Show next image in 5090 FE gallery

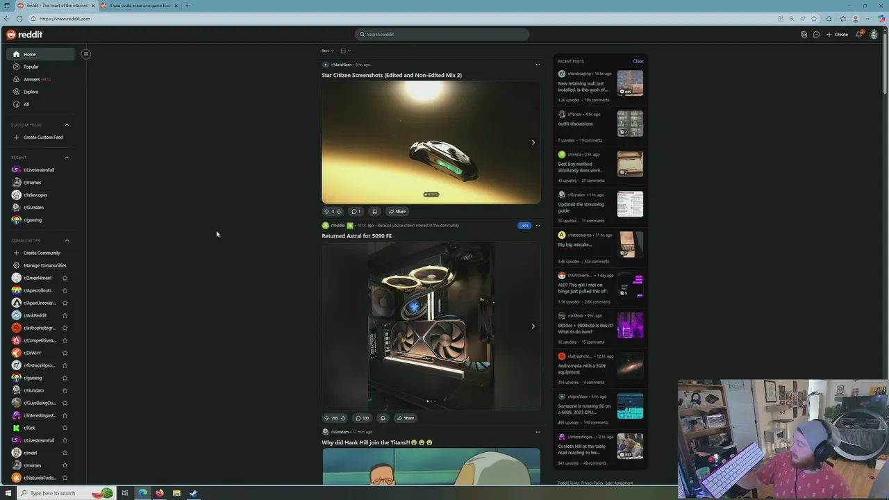pyautogui.click(x=533, y=326)
